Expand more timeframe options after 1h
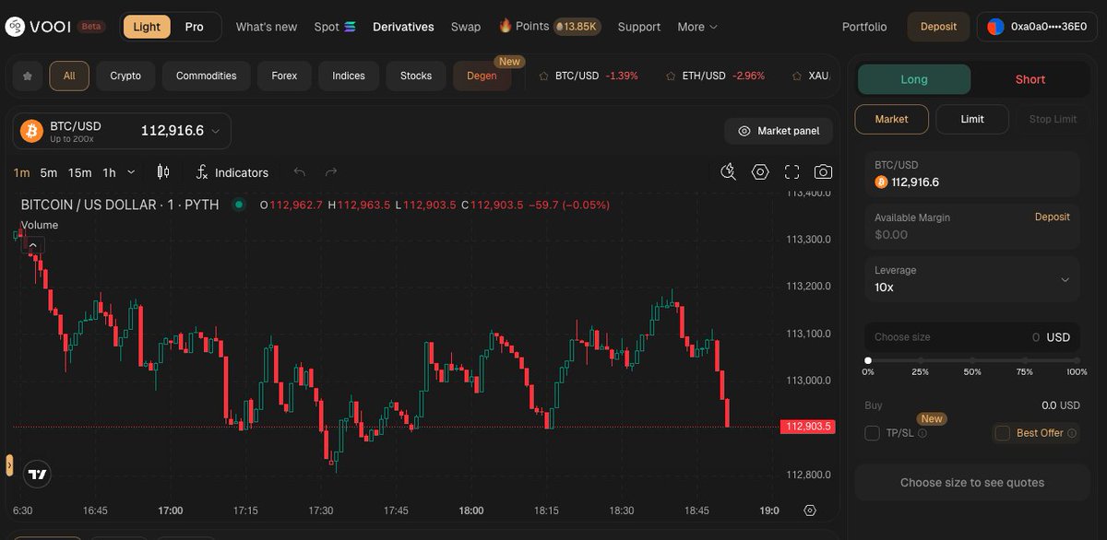 (131, 172)
